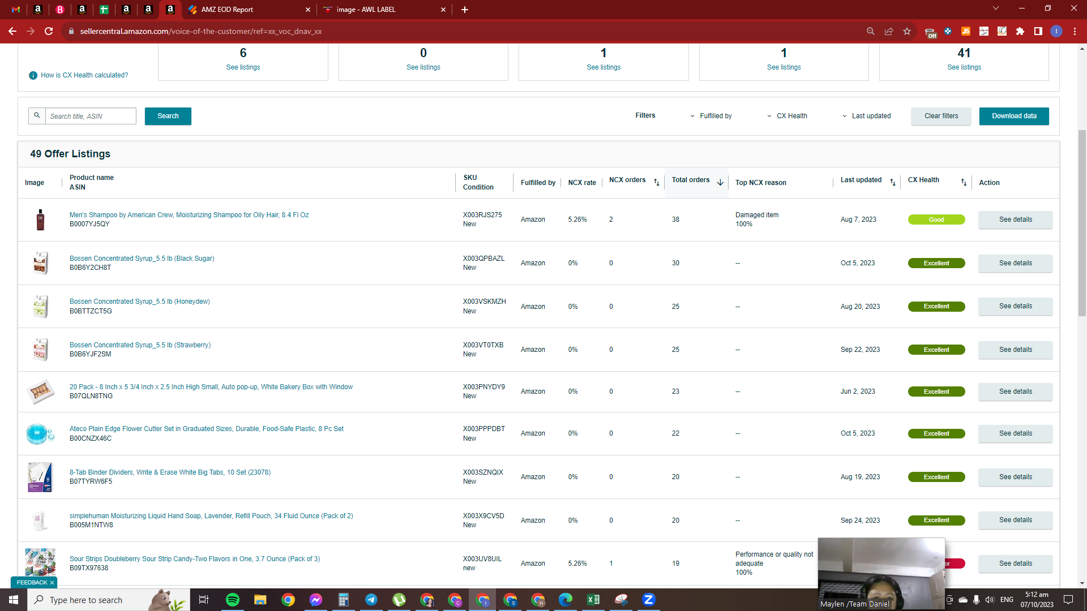Reload the Seller Central page

(49, 31)
